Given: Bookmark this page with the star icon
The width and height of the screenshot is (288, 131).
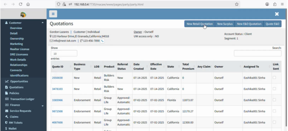Looking at the screenshot, I should click(x=237, y=4).
